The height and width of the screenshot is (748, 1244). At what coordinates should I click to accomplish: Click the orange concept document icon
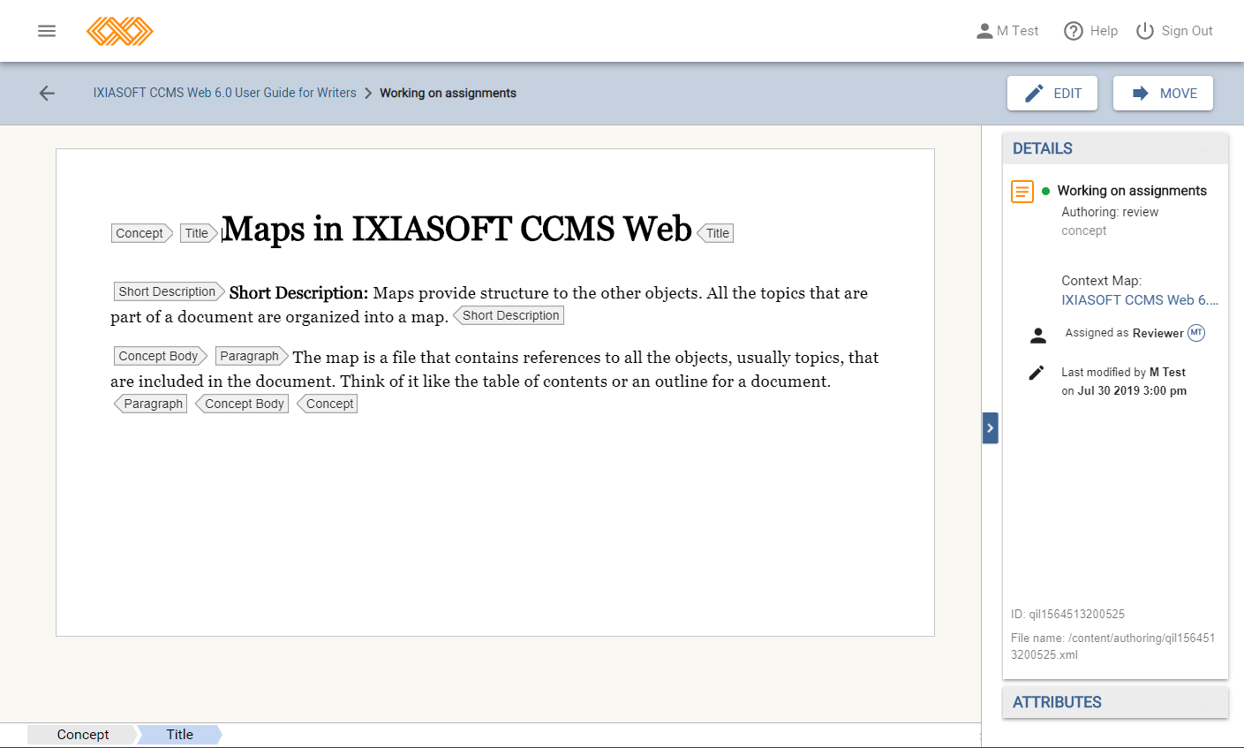(x=1022, y=191)
